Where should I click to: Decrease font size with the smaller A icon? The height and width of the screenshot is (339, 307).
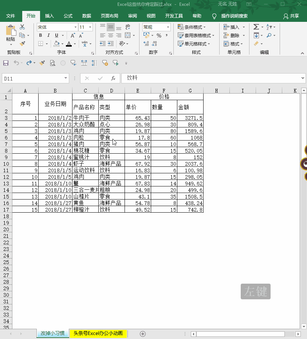pyautogui.click(x=81, y=35)
